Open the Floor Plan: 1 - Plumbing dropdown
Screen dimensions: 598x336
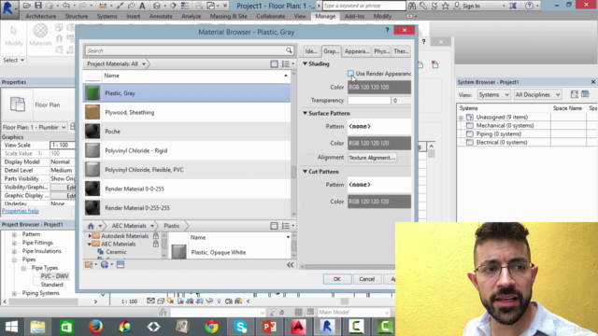click(x=34, y=127)
